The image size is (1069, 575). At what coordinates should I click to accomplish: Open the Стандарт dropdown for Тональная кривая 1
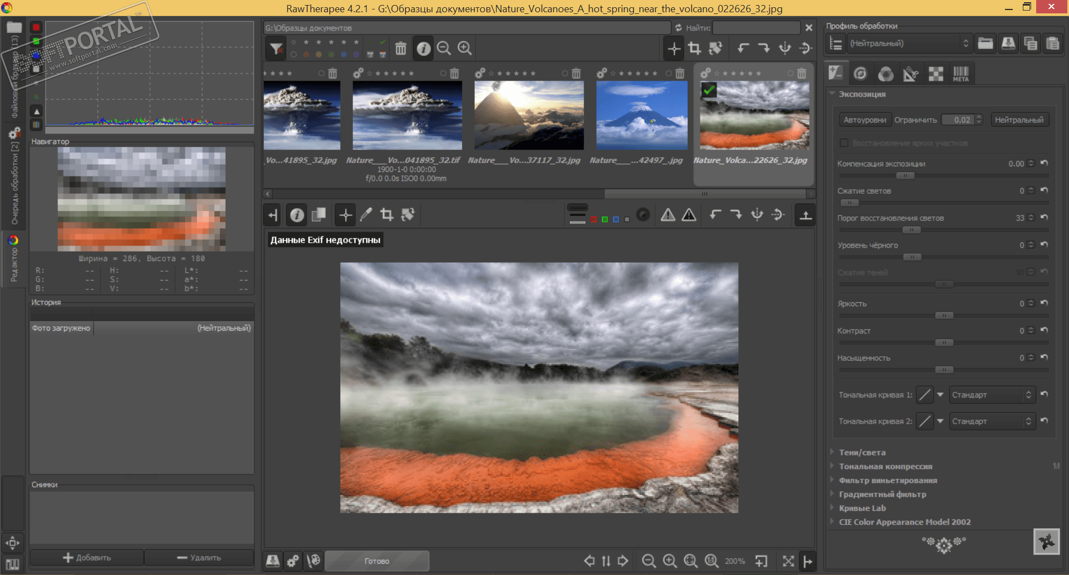point(992,395)
